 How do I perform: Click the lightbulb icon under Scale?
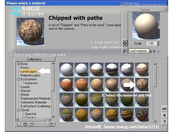click(x=158, y=51)
